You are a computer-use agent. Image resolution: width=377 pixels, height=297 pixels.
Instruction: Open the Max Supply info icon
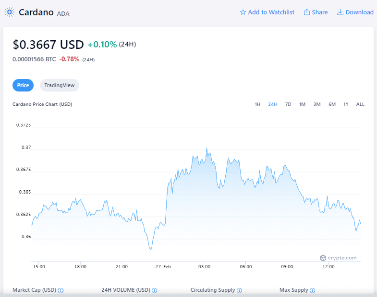tap(312, 290)
